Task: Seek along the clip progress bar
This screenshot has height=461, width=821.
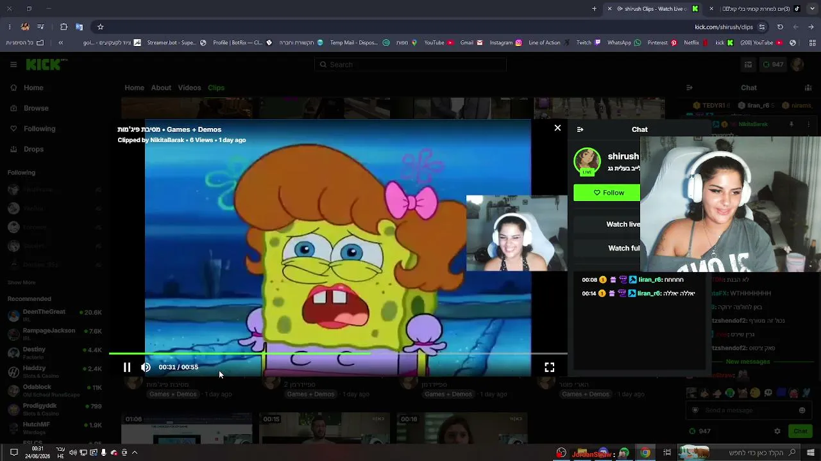Action: click(x=338, y=353)
